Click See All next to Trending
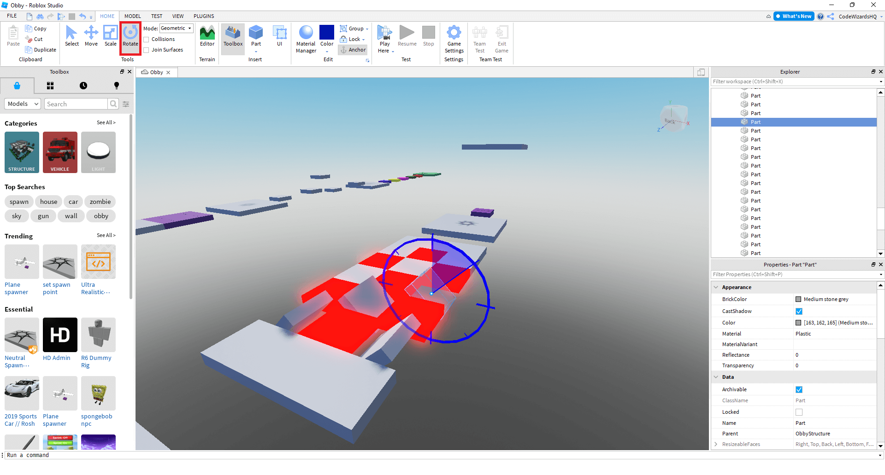 click(106, 235)
